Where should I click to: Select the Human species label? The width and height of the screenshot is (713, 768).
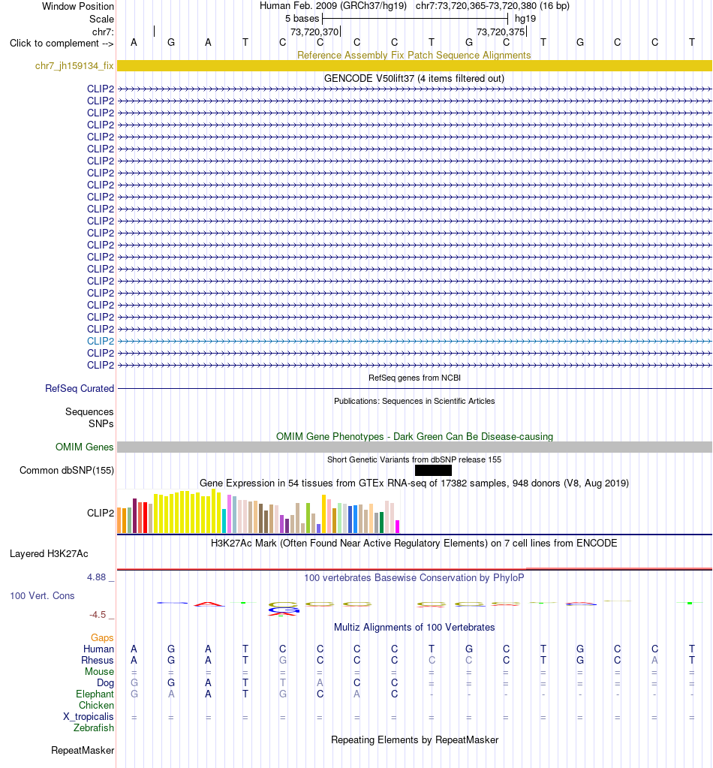coord(98,649)
